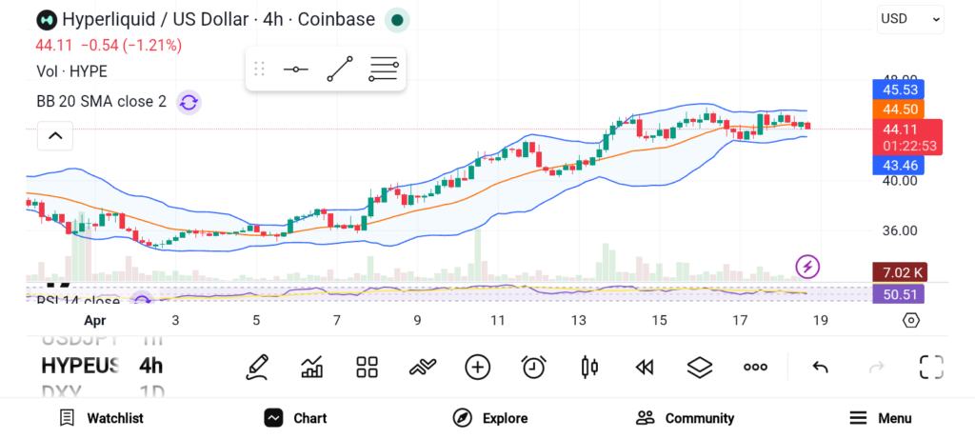Click the purple lightning bolt icon
Screen dimensions: 975x439
807,267
